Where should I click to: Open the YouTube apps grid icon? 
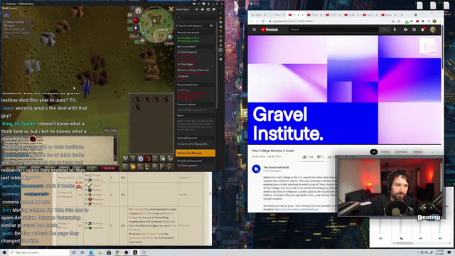coord(414,30)
